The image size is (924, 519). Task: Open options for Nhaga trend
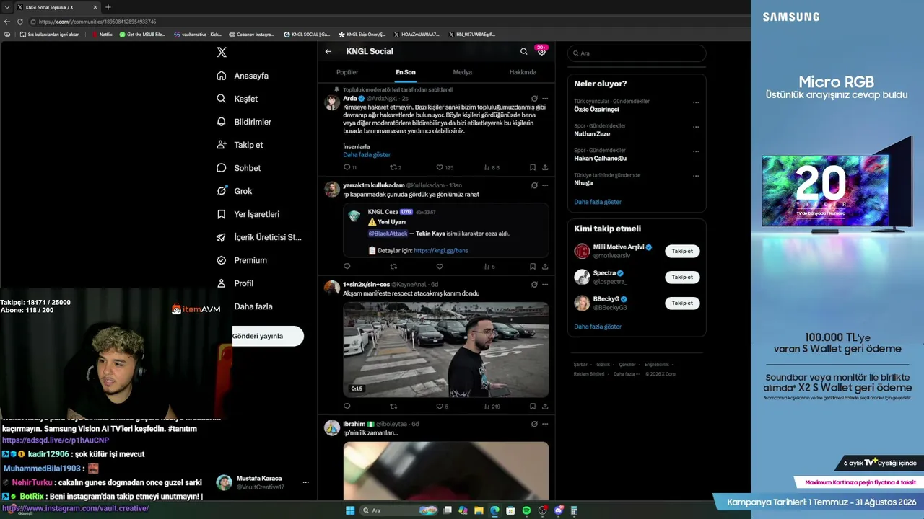pyautogui.click(x=696, y=176)
